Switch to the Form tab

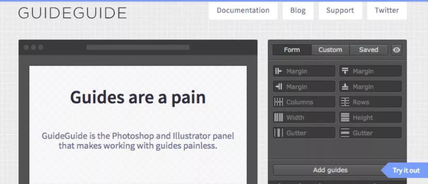[x=292, y=50]
